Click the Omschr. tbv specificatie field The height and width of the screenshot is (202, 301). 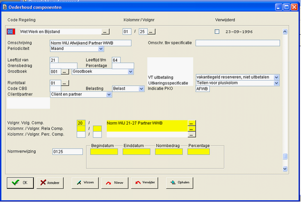[237, 43]
